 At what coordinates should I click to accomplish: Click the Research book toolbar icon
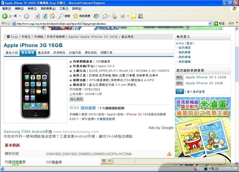tap(140, 16)
